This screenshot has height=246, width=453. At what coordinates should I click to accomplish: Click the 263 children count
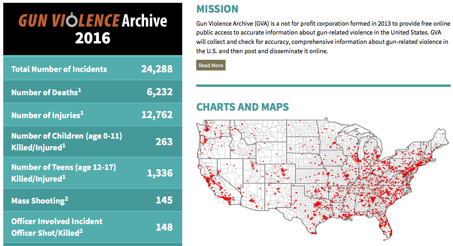point(164,141)
